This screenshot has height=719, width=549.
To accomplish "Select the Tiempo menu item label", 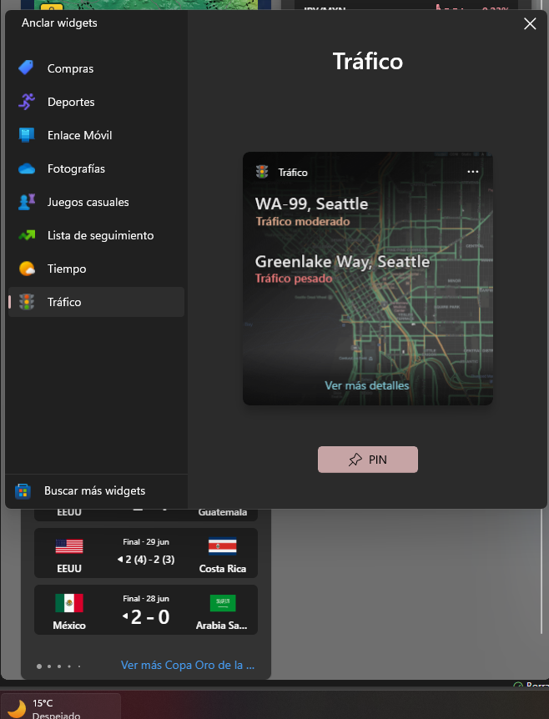I will [67, 269].
